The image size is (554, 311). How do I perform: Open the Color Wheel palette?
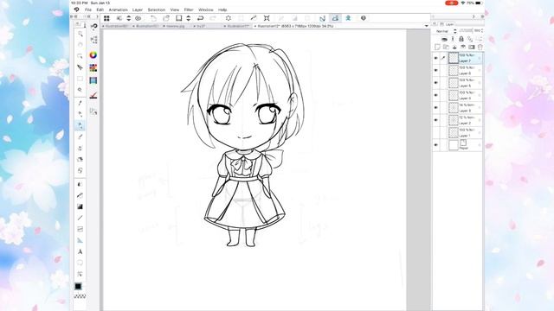pos(93,55)
